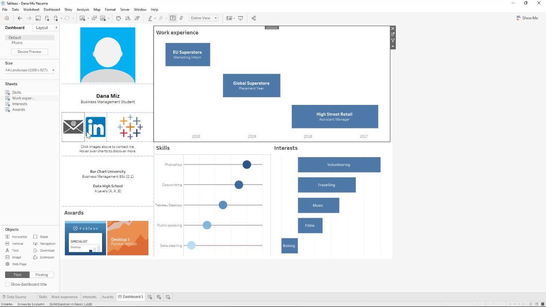Toggle the Show Mark Labels icon
Image resolution: width=546 pixels, height=307 pixels.
pos(173,18)
